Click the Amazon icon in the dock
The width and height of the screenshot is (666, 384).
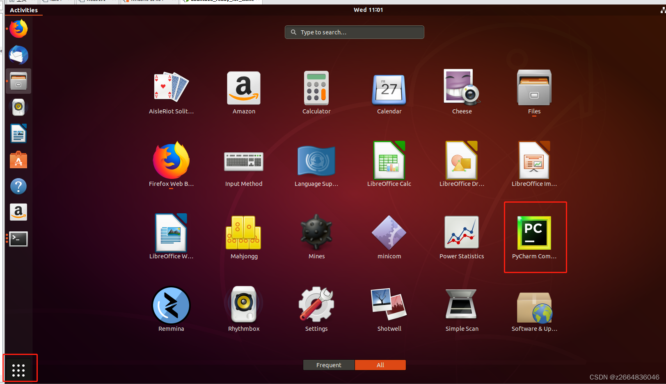point(18,212)
